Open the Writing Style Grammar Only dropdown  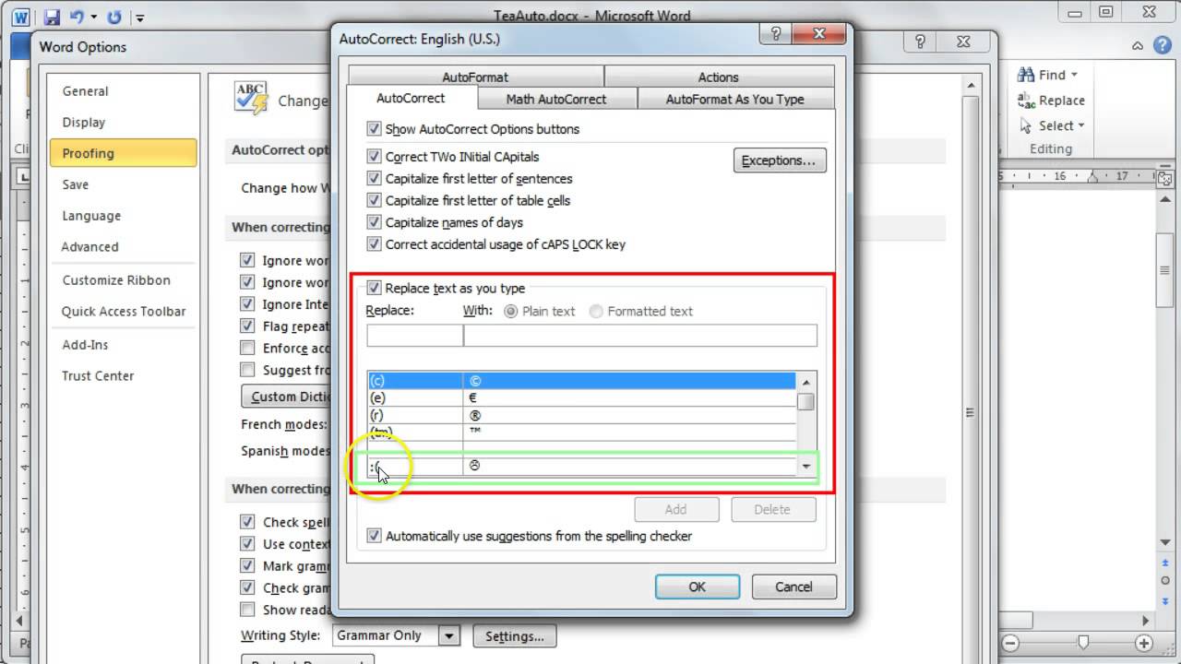coord(448,636)
